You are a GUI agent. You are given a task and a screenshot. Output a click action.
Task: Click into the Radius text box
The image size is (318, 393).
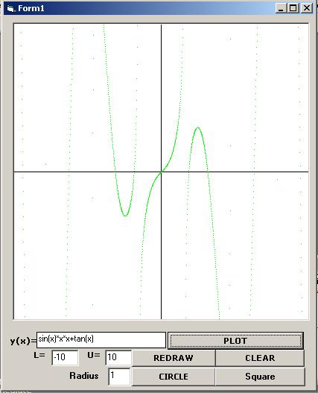119,377
